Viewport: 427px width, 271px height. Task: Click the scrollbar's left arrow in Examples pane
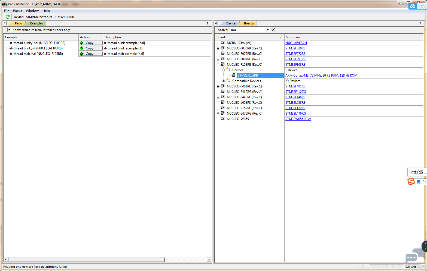coord(6,260)
